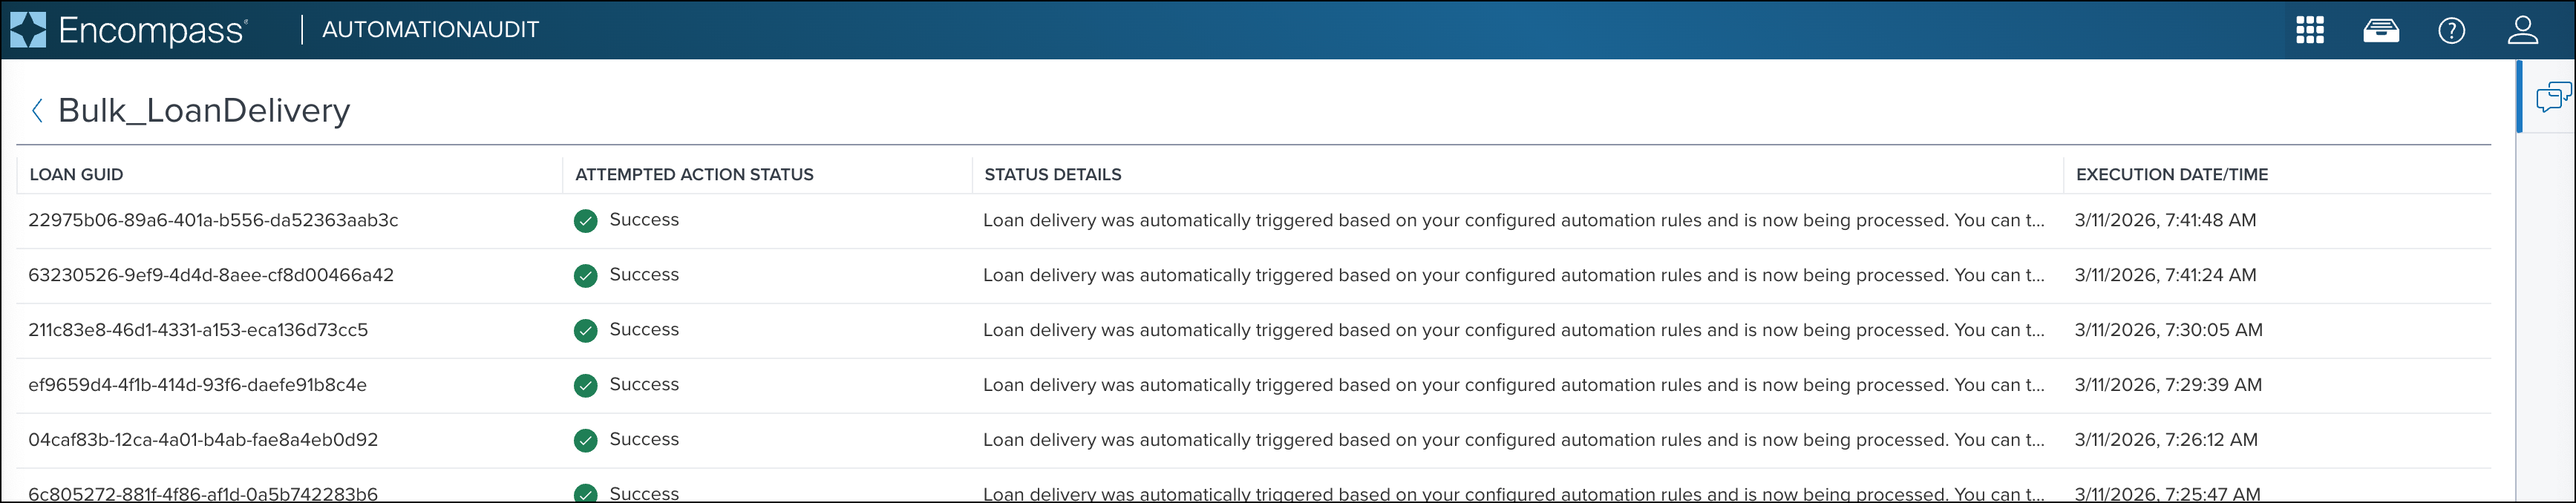Open the apps grid launcher
This screenshot has height=503, width=2576.
click(2309, 30)
